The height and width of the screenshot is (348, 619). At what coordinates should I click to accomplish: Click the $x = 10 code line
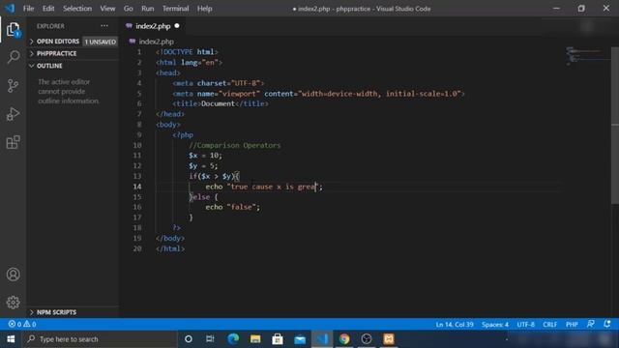coord(205,156)
